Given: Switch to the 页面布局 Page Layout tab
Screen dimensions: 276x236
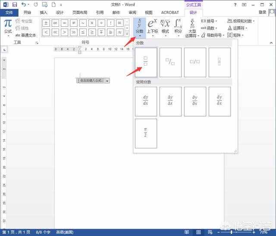Looking at the screenshot, I should click(80, 13).
